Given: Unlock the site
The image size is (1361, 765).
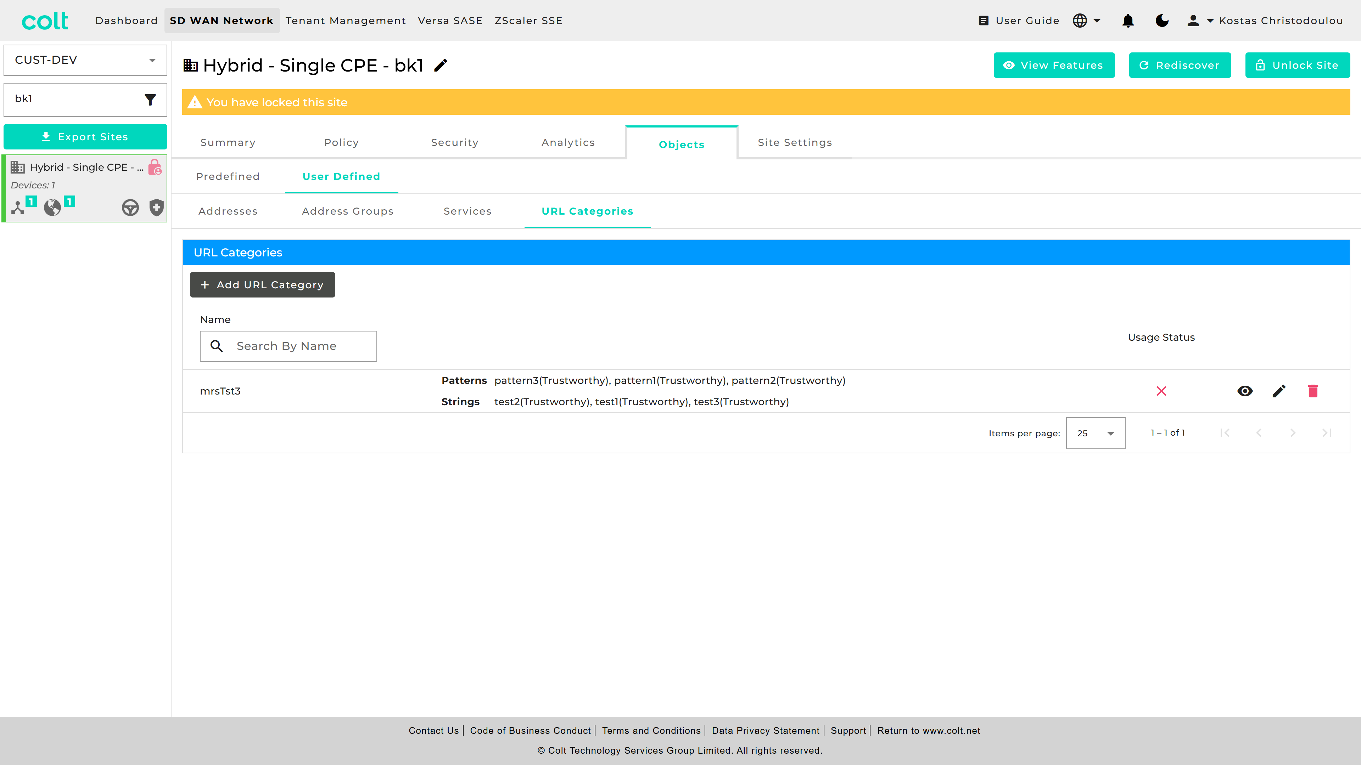Looking at the screenshot, I should pos(1297,66).
